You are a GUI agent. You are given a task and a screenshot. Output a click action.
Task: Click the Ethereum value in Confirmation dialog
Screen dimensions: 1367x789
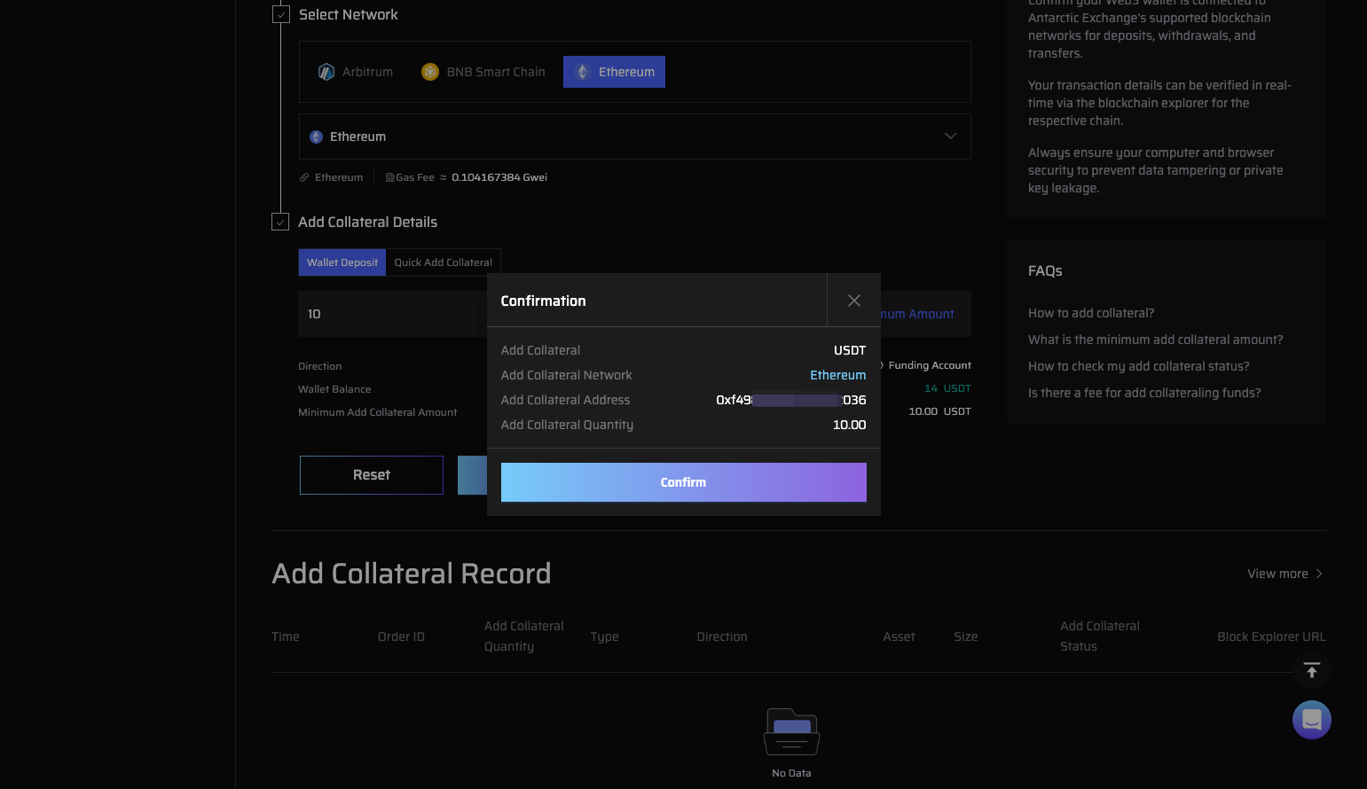click(837, 375)
